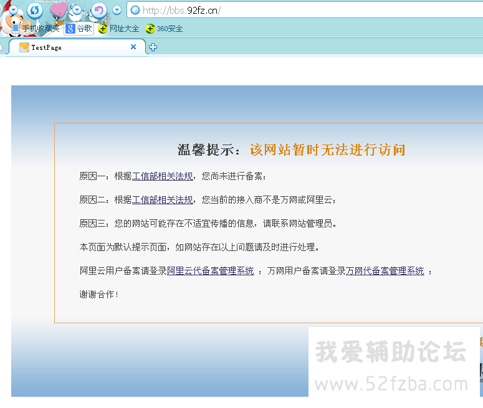
Task: Click green plus icon beside 网址大全
Action: (103, 29)
